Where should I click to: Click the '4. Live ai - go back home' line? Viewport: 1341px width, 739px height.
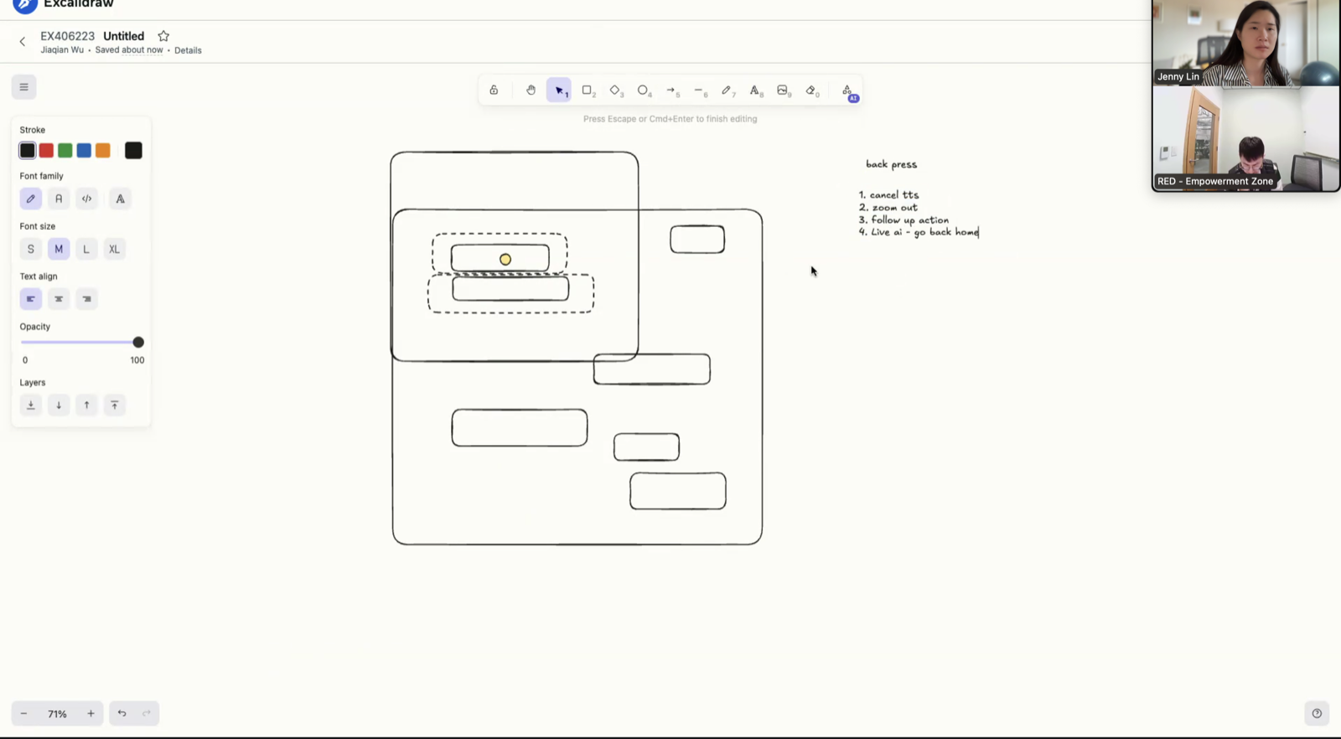coord(918,232)
